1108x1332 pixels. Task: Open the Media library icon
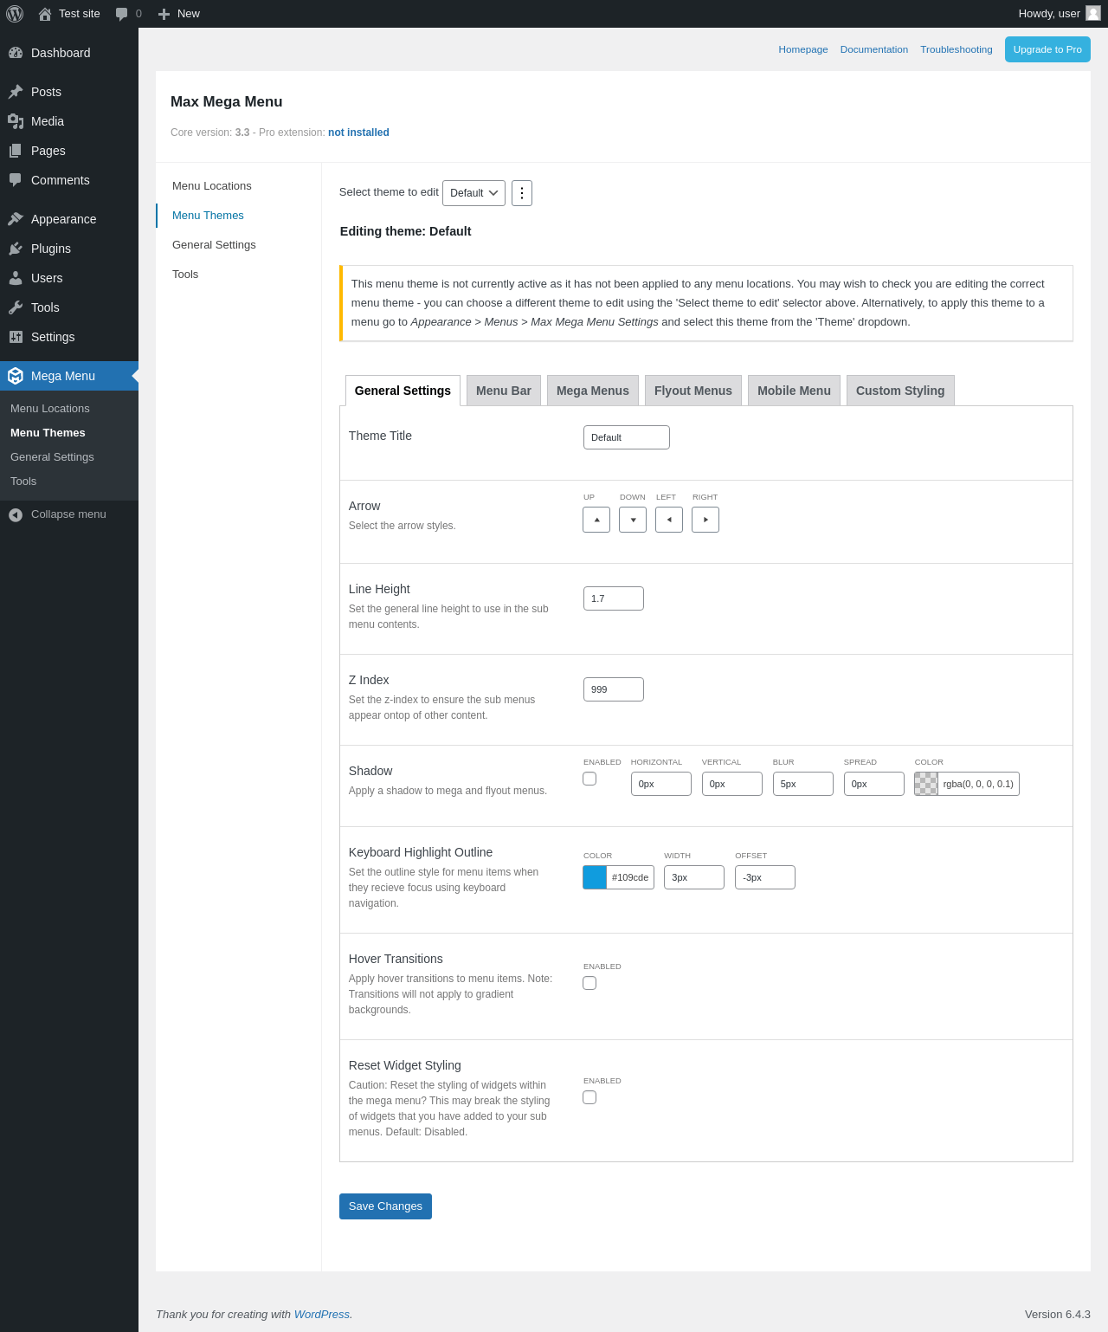(x=16, y=121)
